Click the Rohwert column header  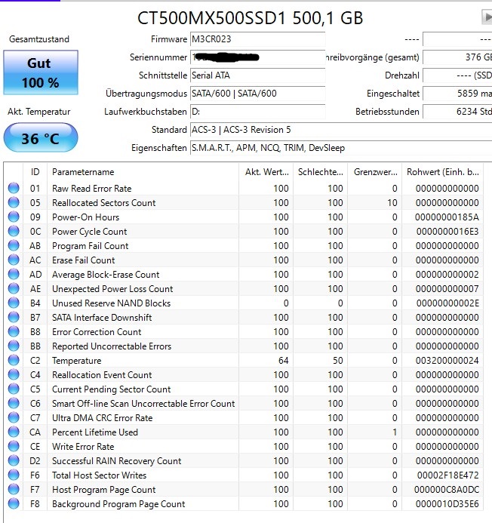point(443,172)
